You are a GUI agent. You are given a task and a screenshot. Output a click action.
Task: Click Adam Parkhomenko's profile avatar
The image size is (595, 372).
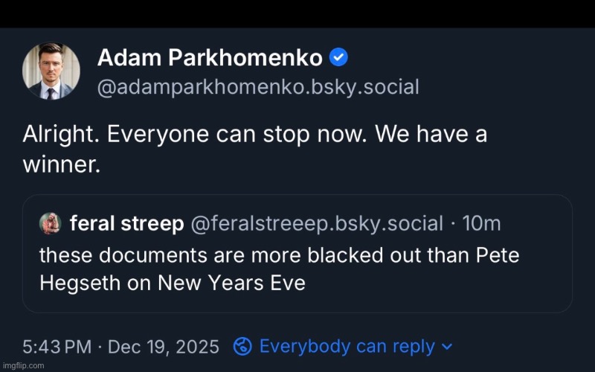[51, 71]
